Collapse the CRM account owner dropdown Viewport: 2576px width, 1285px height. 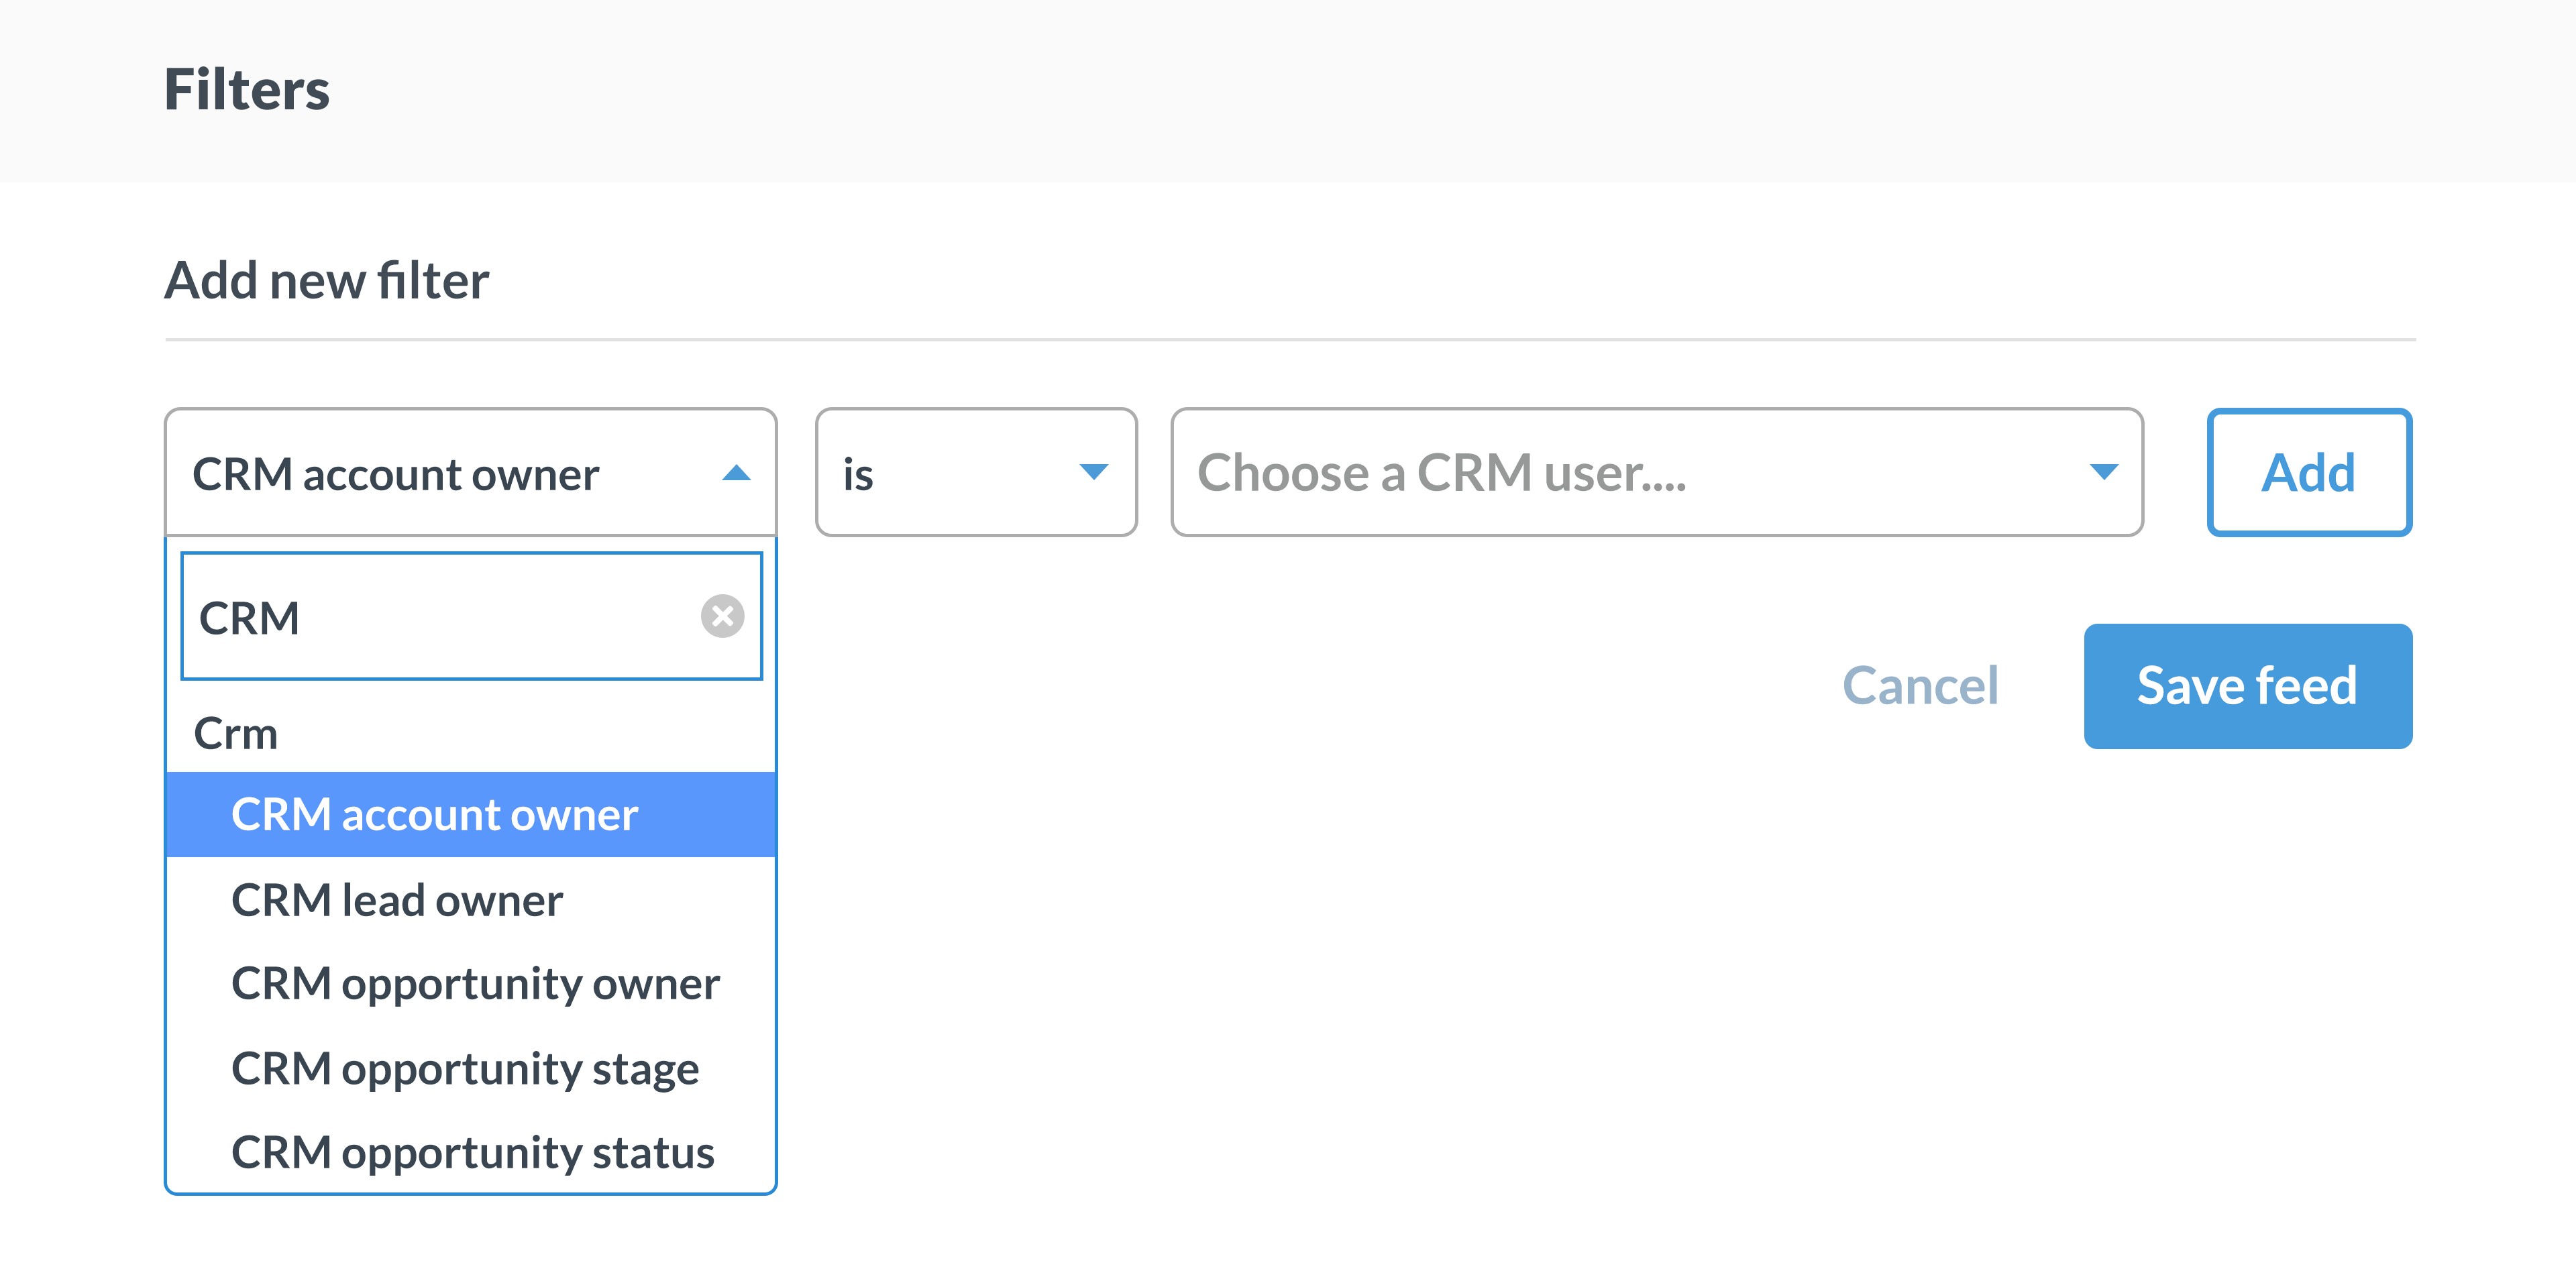(471, 472)
